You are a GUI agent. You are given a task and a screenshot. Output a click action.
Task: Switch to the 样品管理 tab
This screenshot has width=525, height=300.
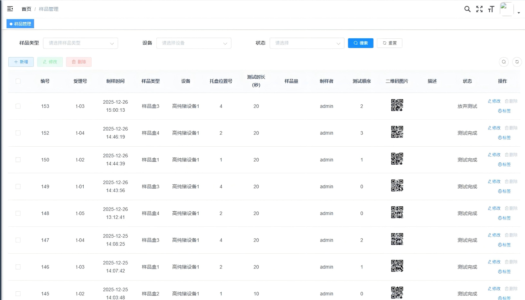tap(20, 24)
